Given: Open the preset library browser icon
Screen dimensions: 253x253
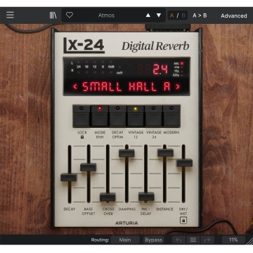Looking at the screenshot, I should [53, 15].
